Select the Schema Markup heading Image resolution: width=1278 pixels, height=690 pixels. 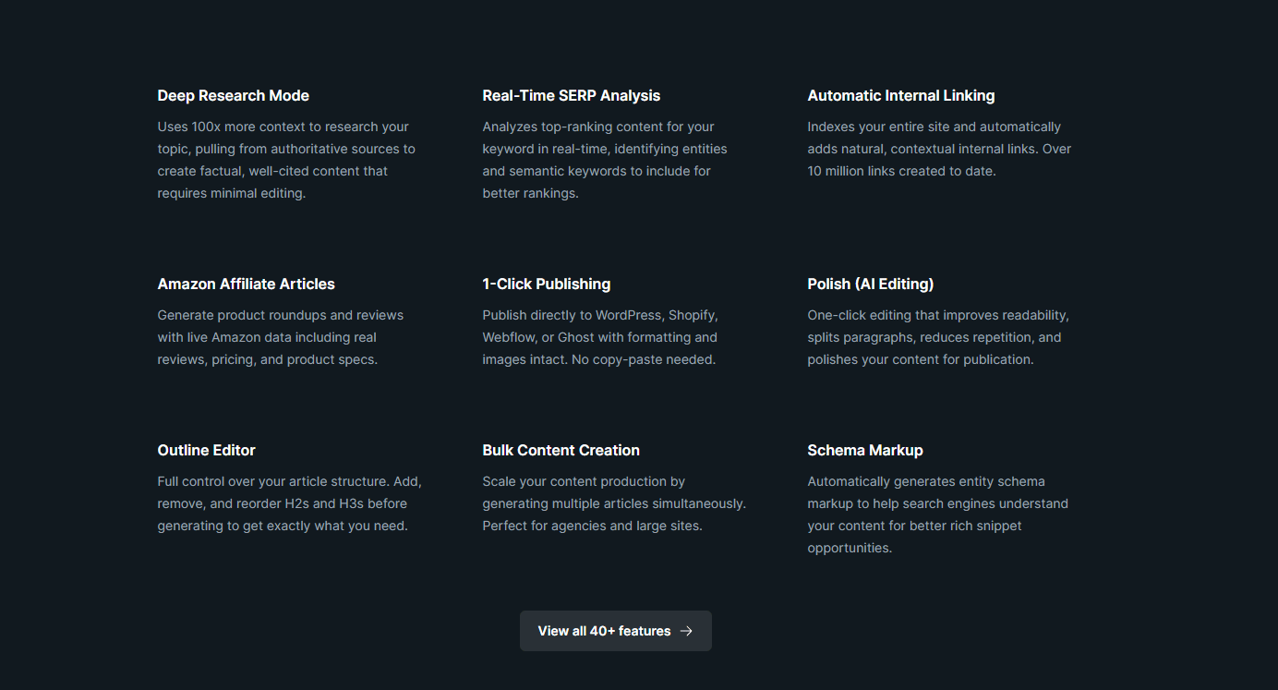[x=865, y=451]
